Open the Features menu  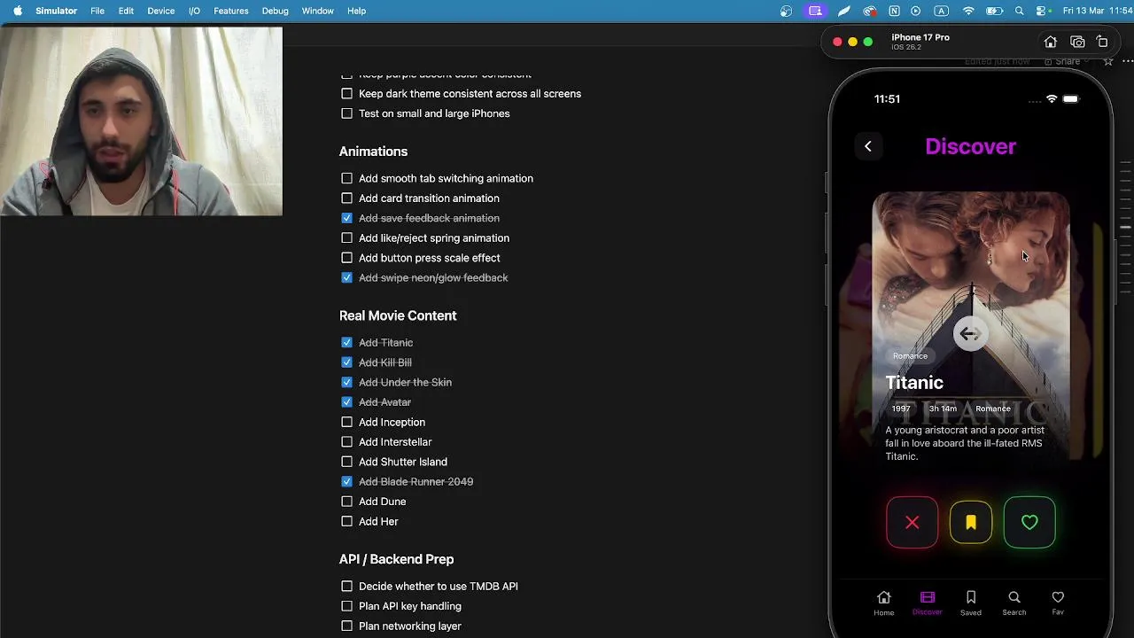230,11
